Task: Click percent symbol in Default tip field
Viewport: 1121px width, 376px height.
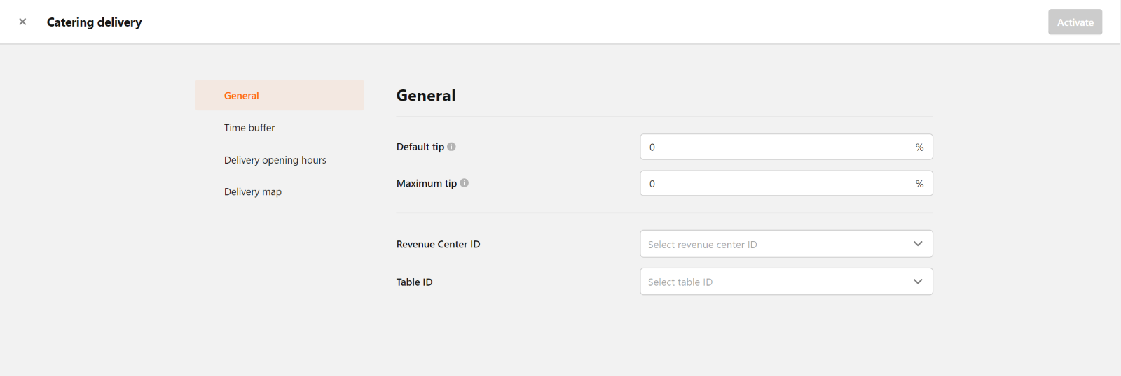Action: (x=919, y=147)
